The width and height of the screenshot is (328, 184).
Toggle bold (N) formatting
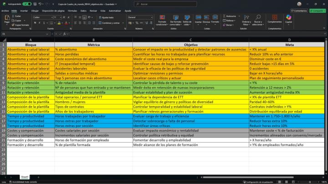point(34,23)
